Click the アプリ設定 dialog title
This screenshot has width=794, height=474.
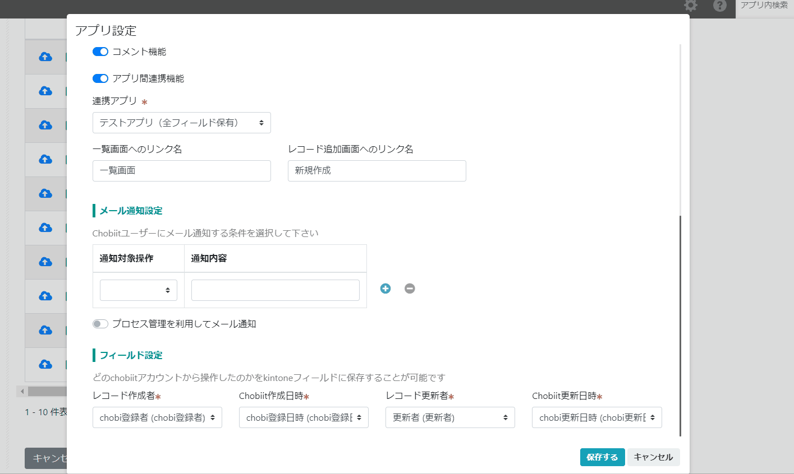coord(106,30)
